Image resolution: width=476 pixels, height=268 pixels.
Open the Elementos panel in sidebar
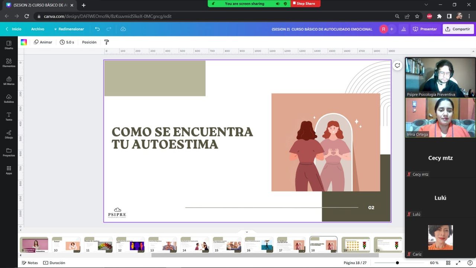[x=9, y=63]
